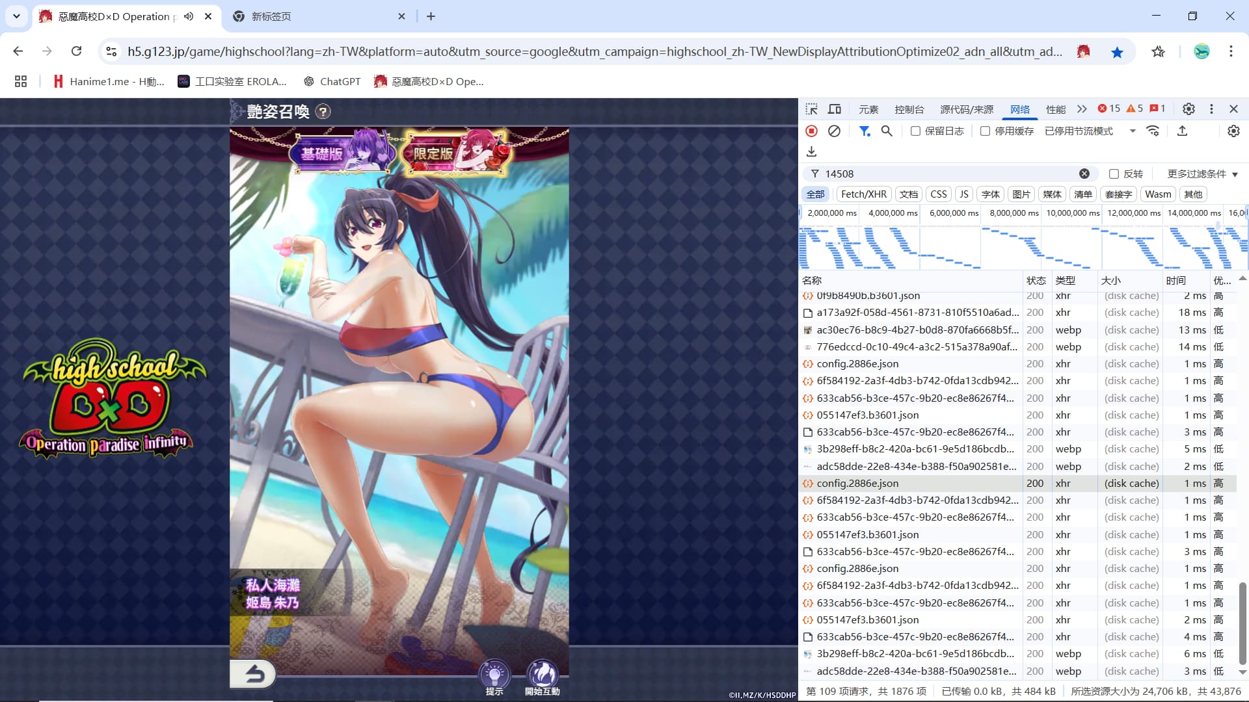Click the red error count badge 15
Image resolution: width=1249 pixels, height=702 pixels.
coord(1108,109)
